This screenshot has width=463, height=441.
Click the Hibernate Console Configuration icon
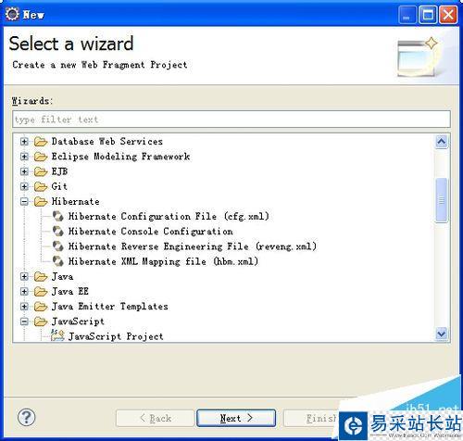(57, 232)
